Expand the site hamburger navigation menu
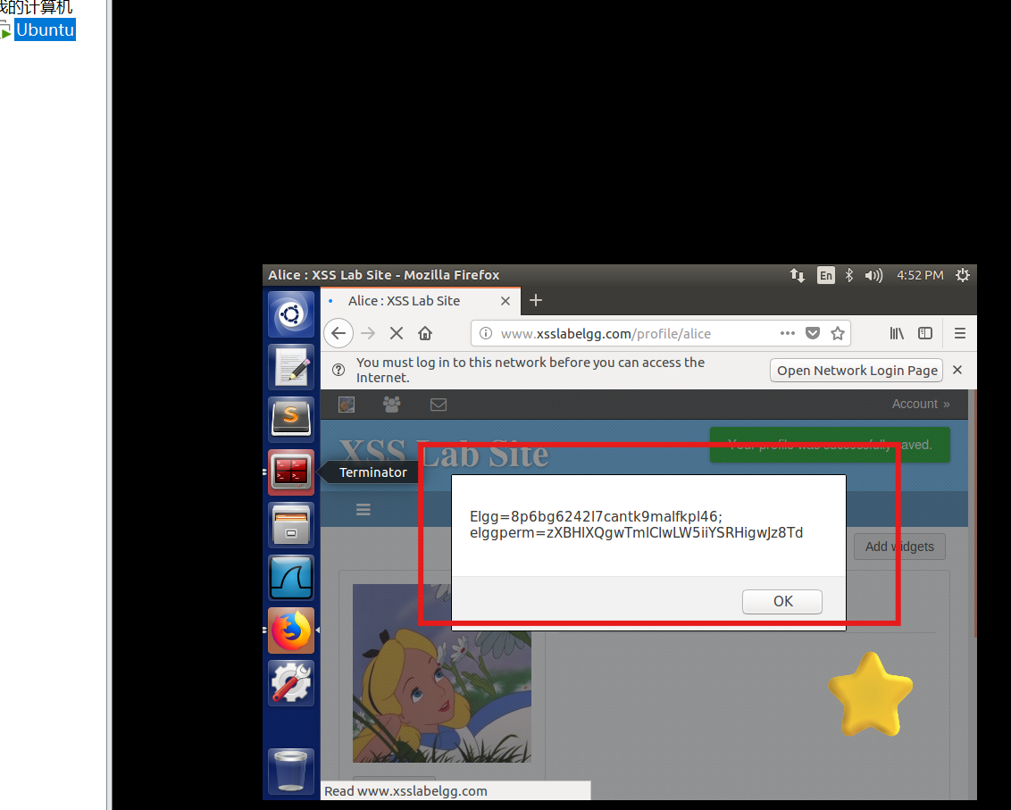Viewport: 1011px width, 810px height. pyautogui.click(x=363, y=509)
